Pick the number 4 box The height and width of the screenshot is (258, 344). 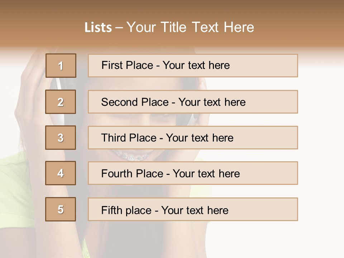point(61,173)
